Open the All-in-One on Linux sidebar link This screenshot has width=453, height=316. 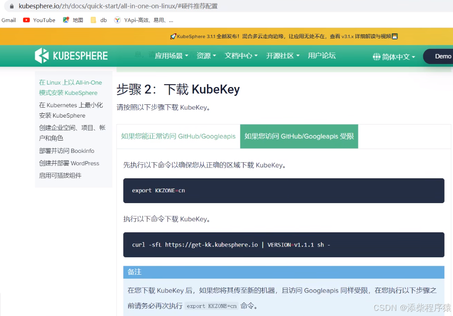point(71,87)
